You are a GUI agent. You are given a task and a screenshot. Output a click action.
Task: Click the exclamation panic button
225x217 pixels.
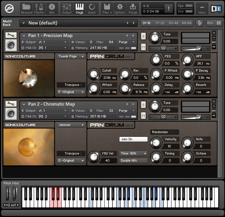click(x=168, y=8)
